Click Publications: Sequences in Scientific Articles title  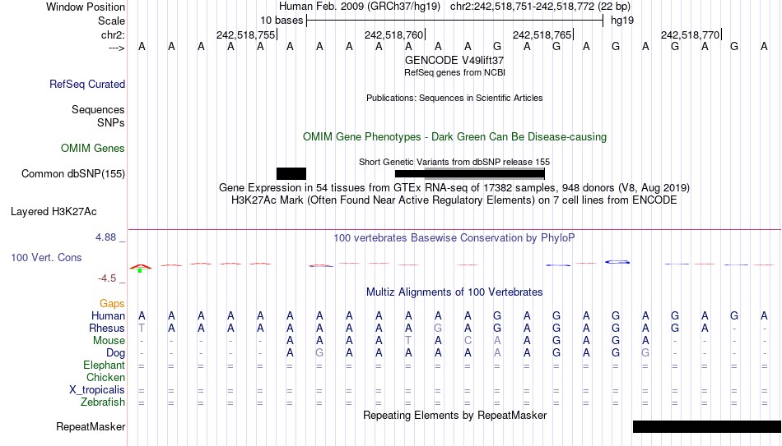[454, 98]
